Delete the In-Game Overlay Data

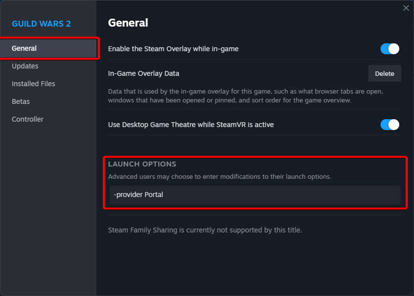[384, 73]
